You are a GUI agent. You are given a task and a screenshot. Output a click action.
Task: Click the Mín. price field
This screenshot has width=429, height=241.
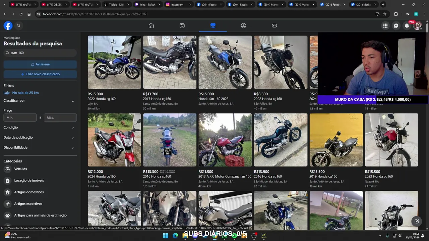tap(20, 118)
